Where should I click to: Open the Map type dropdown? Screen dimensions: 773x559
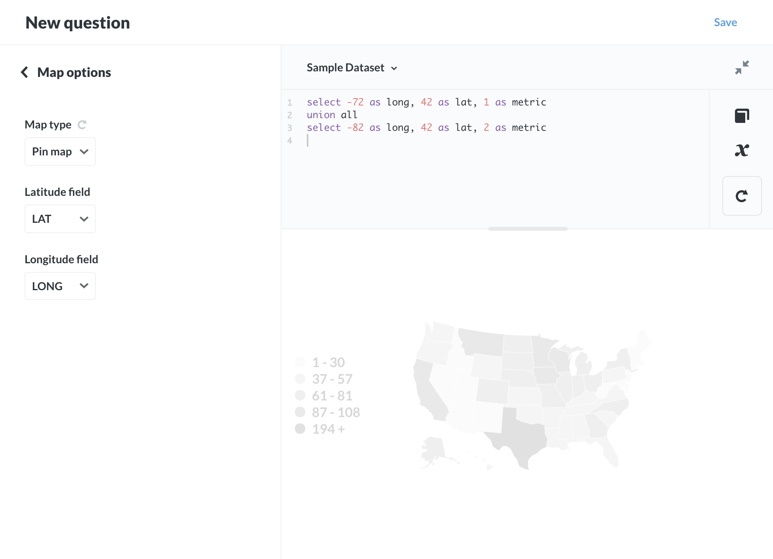click(x=60, y=151)
